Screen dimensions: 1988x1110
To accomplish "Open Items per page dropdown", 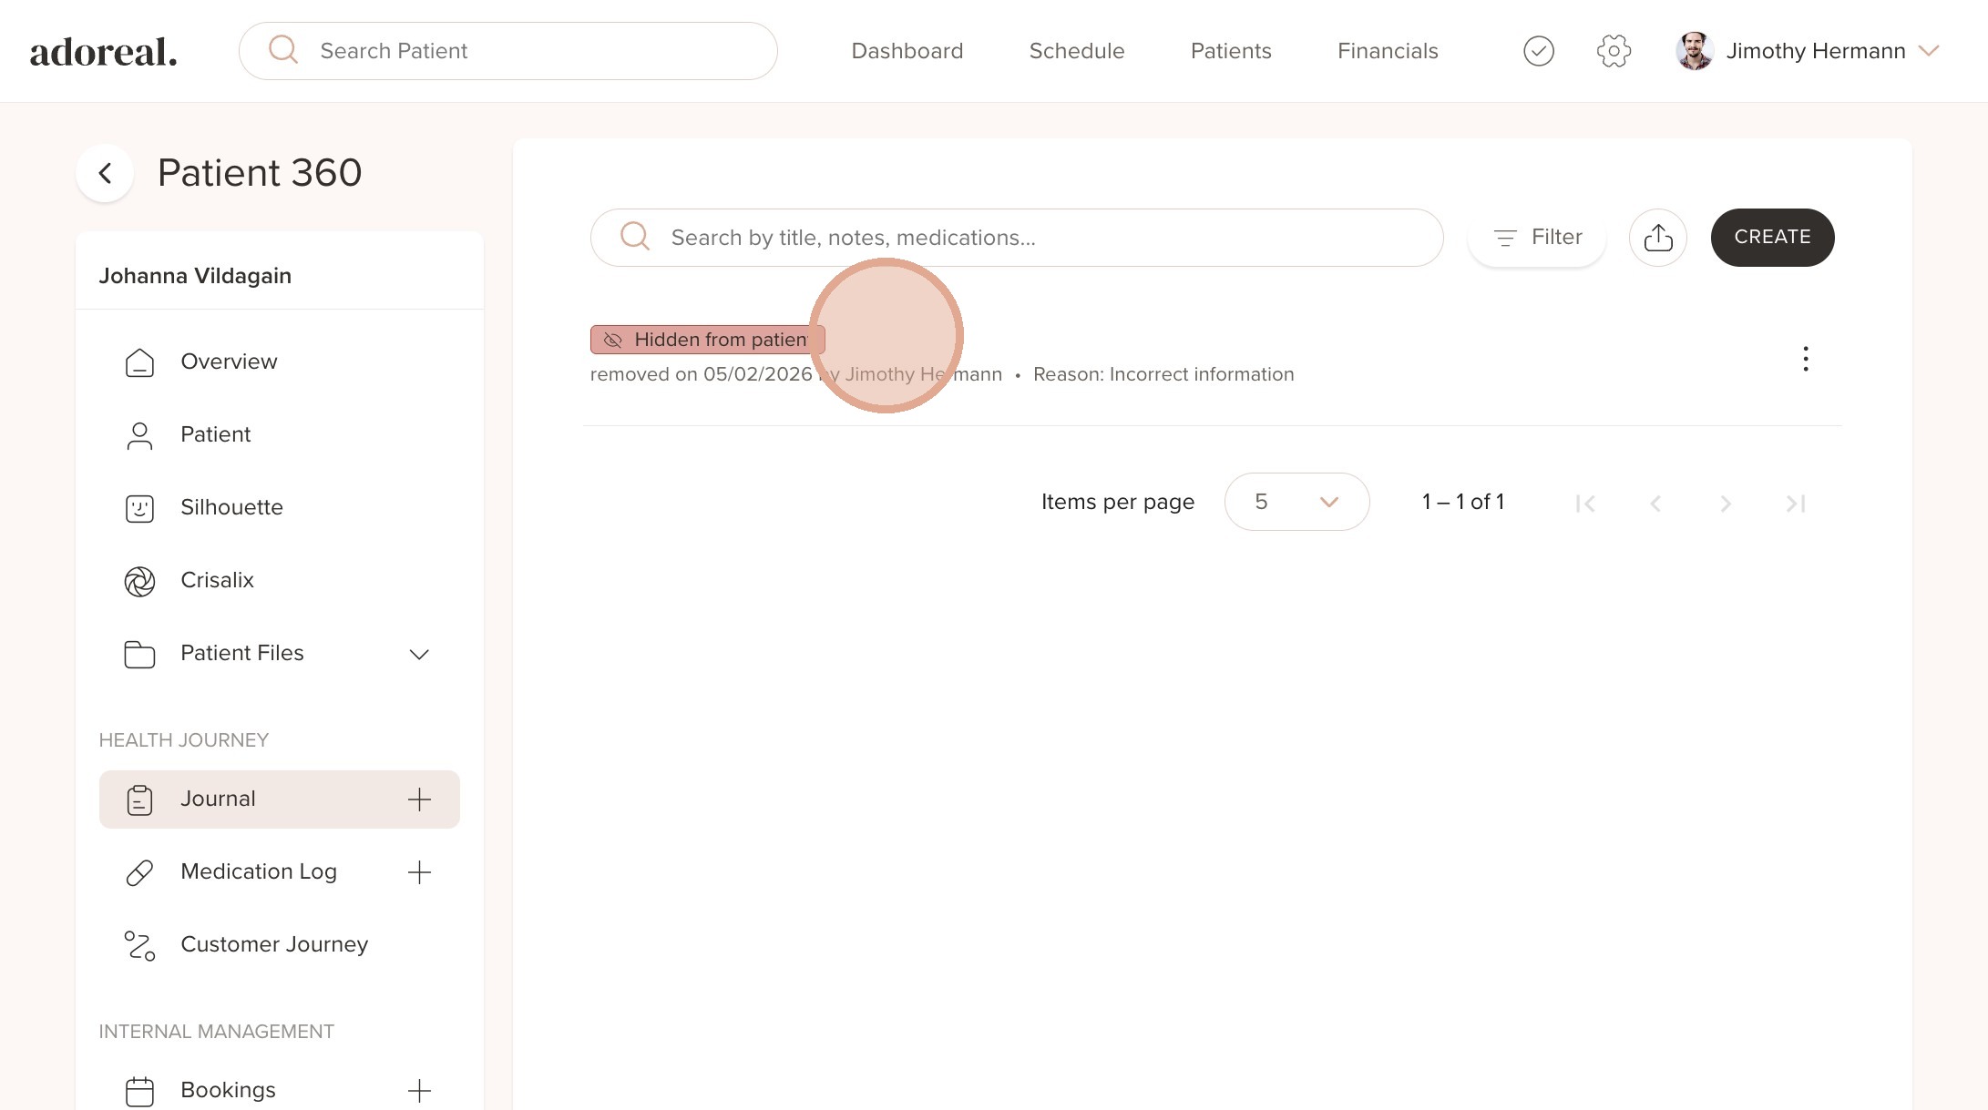I will click(1296, 502).
